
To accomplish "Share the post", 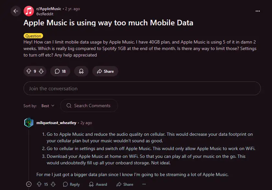I will coord(105,71).
